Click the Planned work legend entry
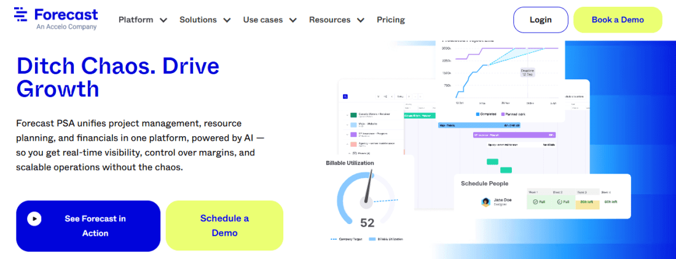676x259 pixels. (513, 114)
